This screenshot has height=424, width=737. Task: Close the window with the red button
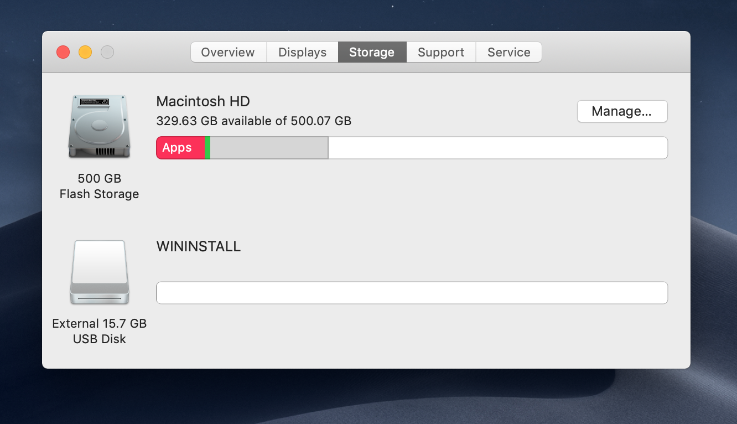coord(63,52)
